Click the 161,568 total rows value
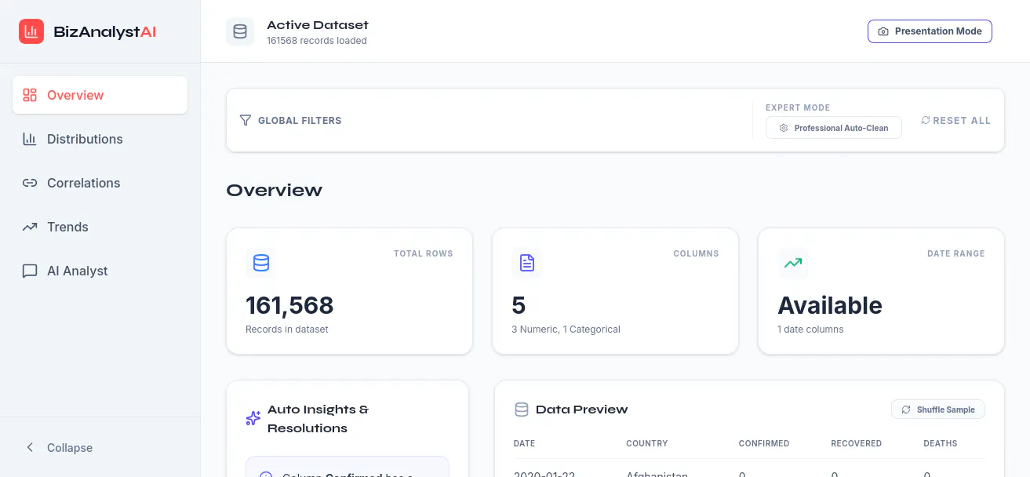Screen dimensions: 1030x477 click(x=289, y=305)
